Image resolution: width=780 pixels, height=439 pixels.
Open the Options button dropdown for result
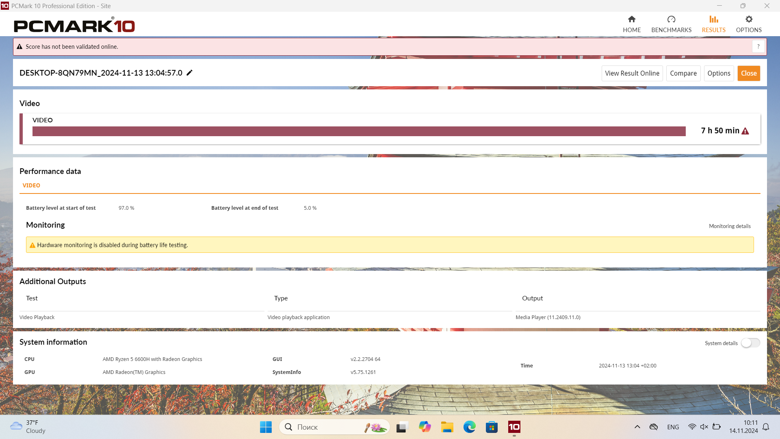(719, 73)
